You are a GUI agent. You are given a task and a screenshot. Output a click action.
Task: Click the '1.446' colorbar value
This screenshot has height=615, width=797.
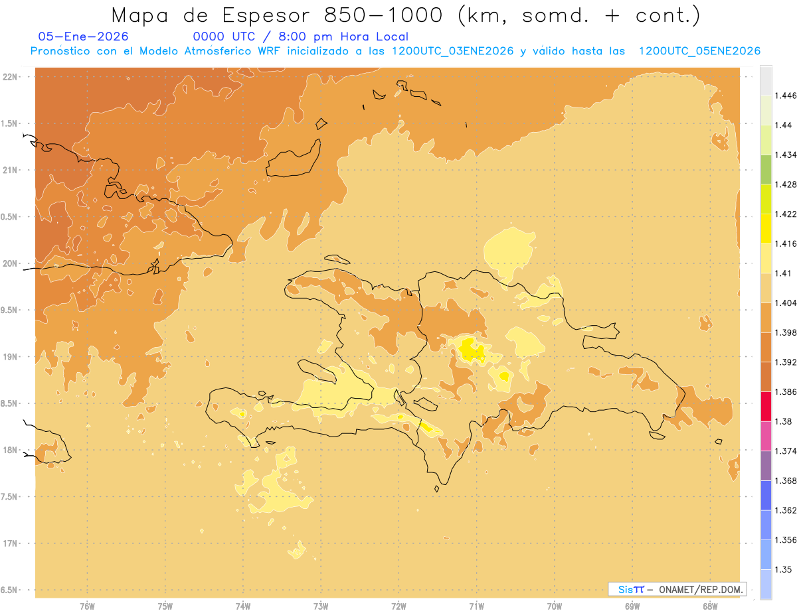point(786,96)
